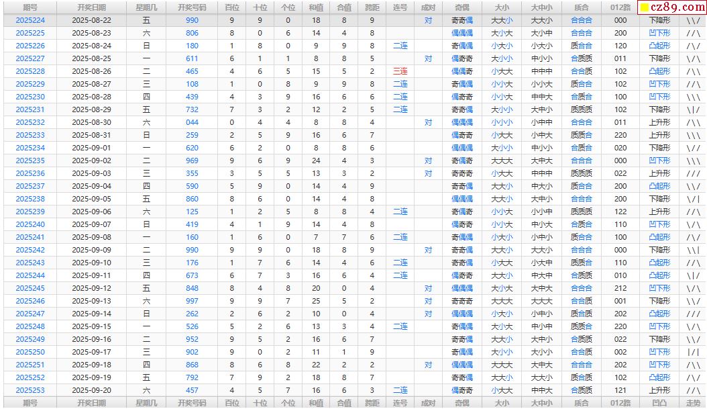
Task: Click the red 三连 label in row 2025228
Action: 400,71
